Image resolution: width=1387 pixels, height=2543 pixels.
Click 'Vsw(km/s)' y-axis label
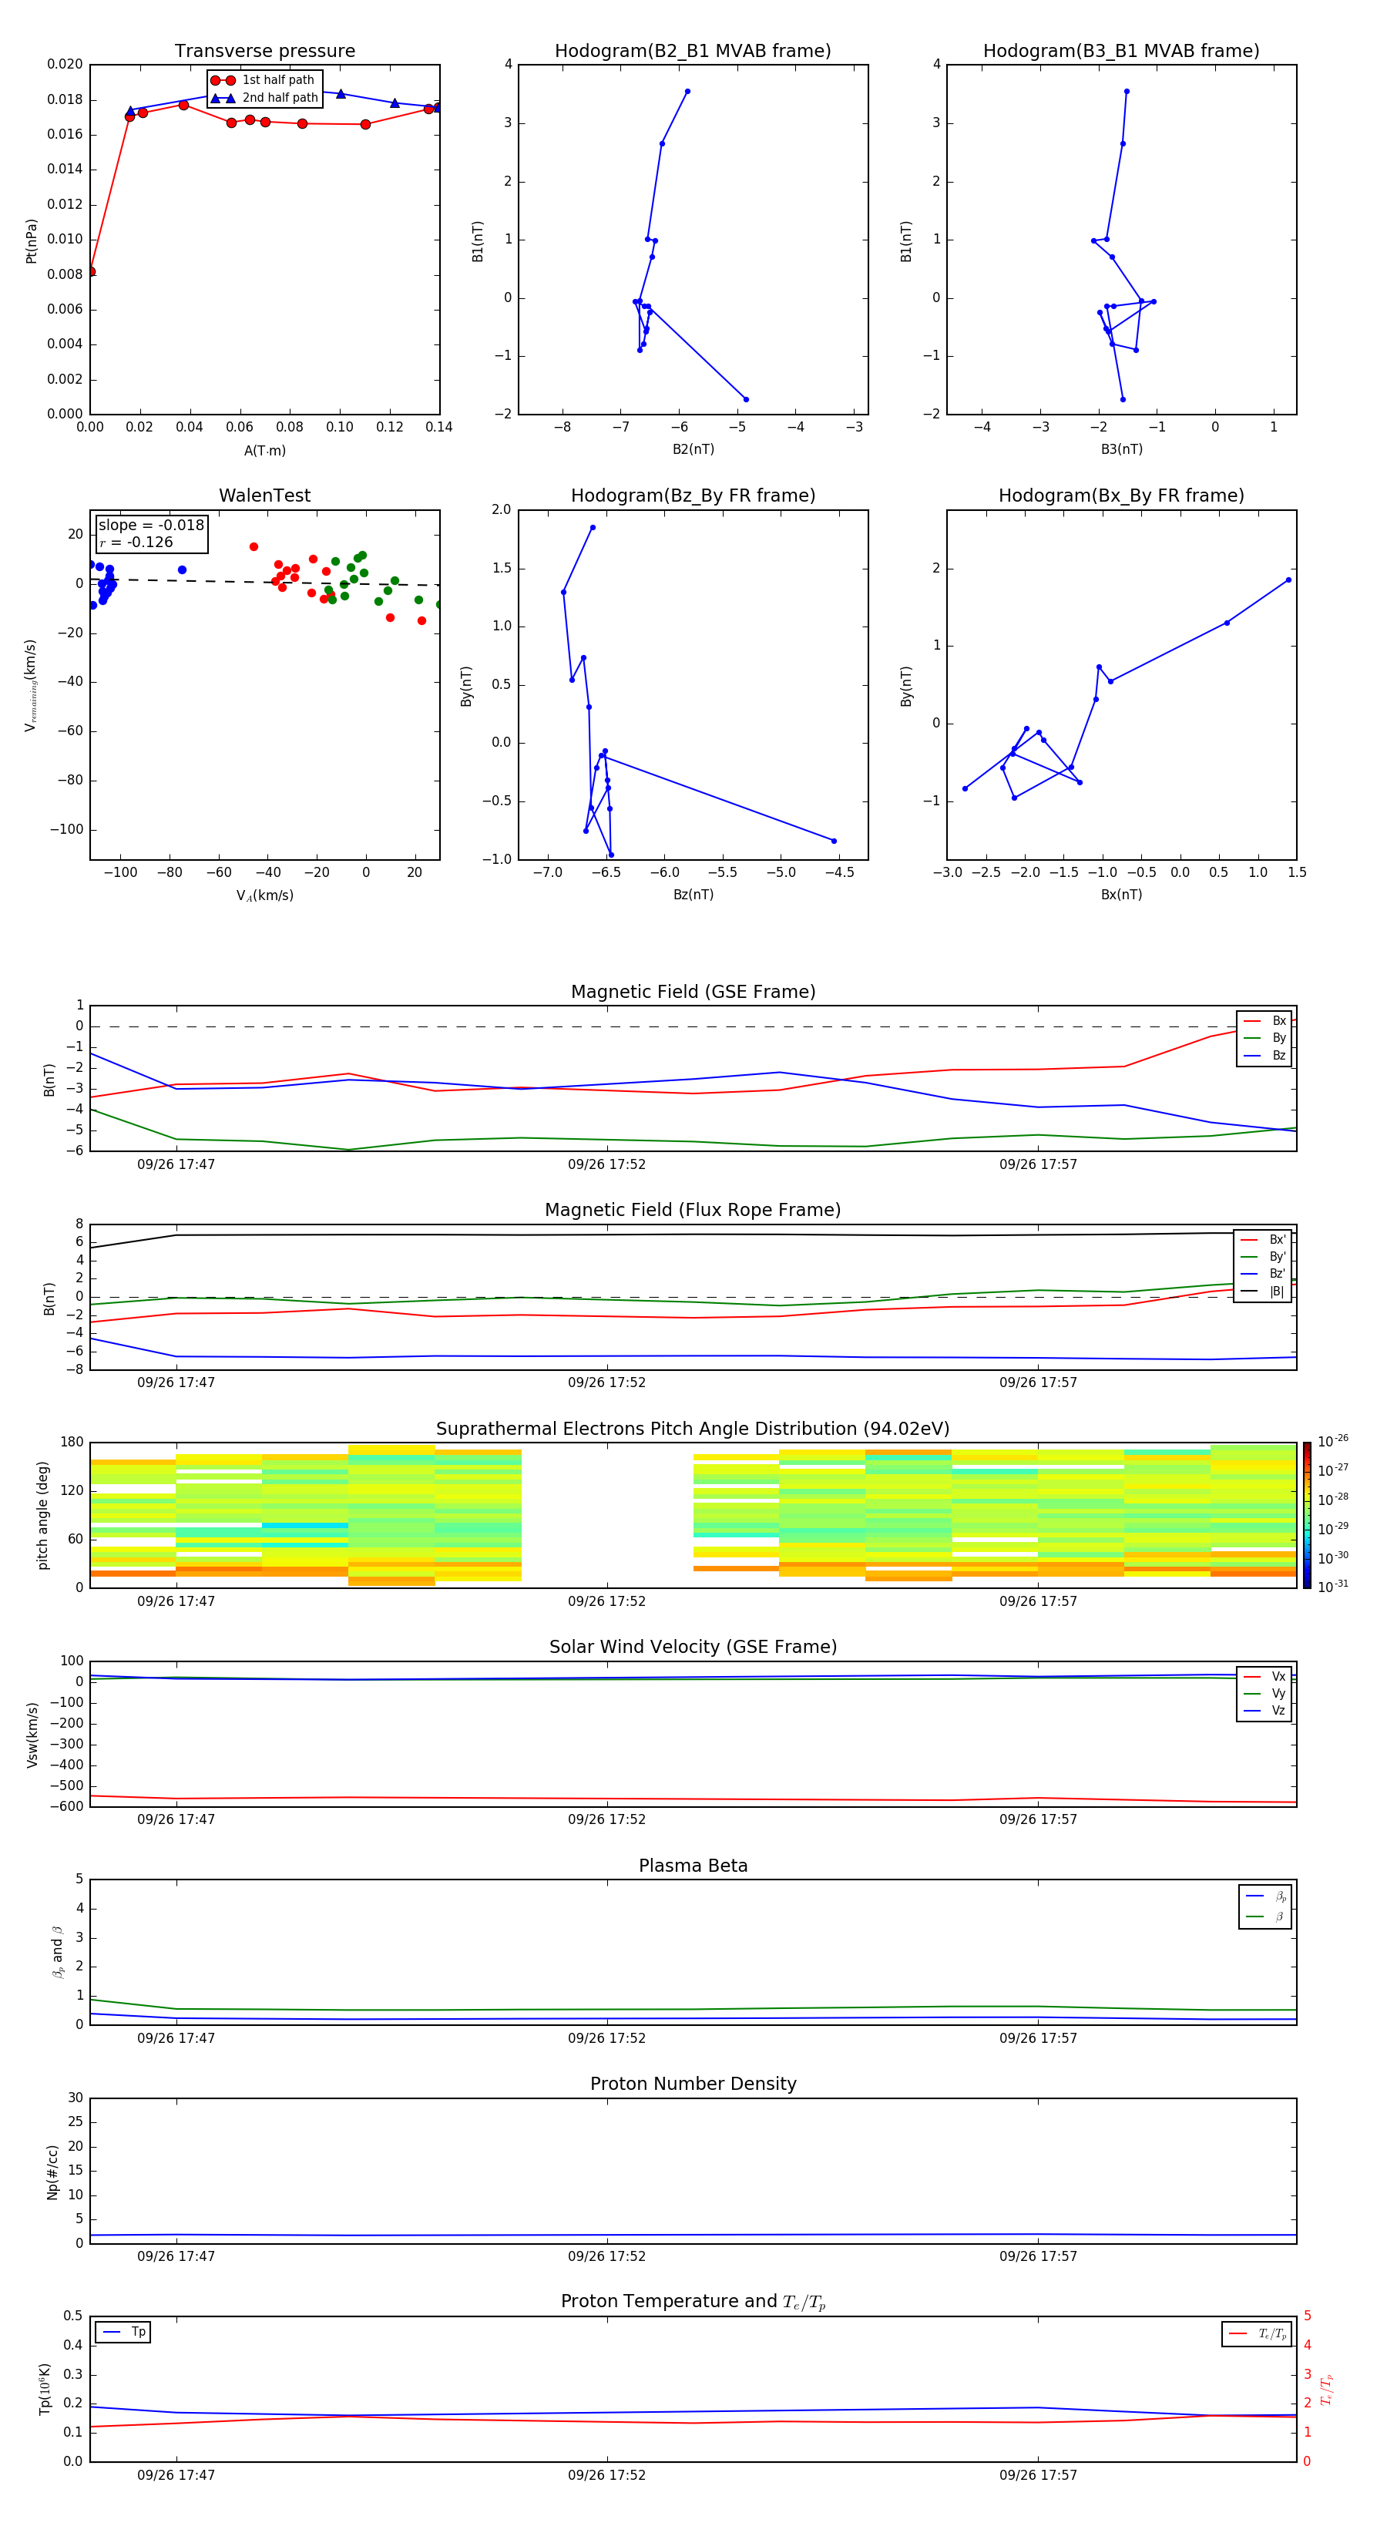point(32,1735)
